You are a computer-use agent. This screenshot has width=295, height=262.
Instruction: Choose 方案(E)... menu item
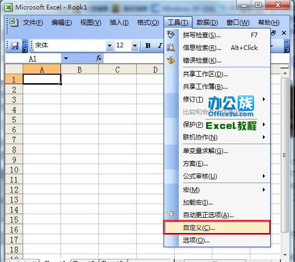point(217,164)
